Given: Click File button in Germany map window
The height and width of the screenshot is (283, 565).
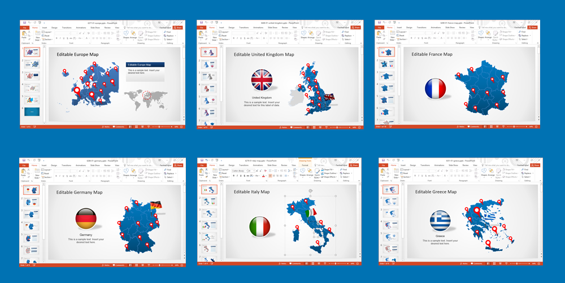Looking at the screenshot, I should pos(24,166).
